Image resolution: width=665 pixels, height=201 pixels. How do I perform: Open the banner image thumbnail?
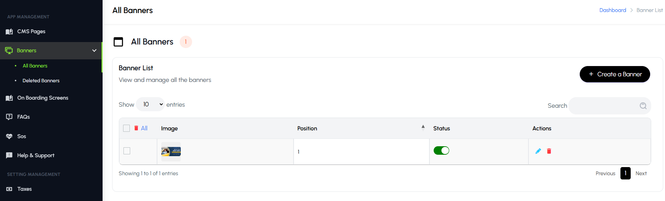point(171,152)
